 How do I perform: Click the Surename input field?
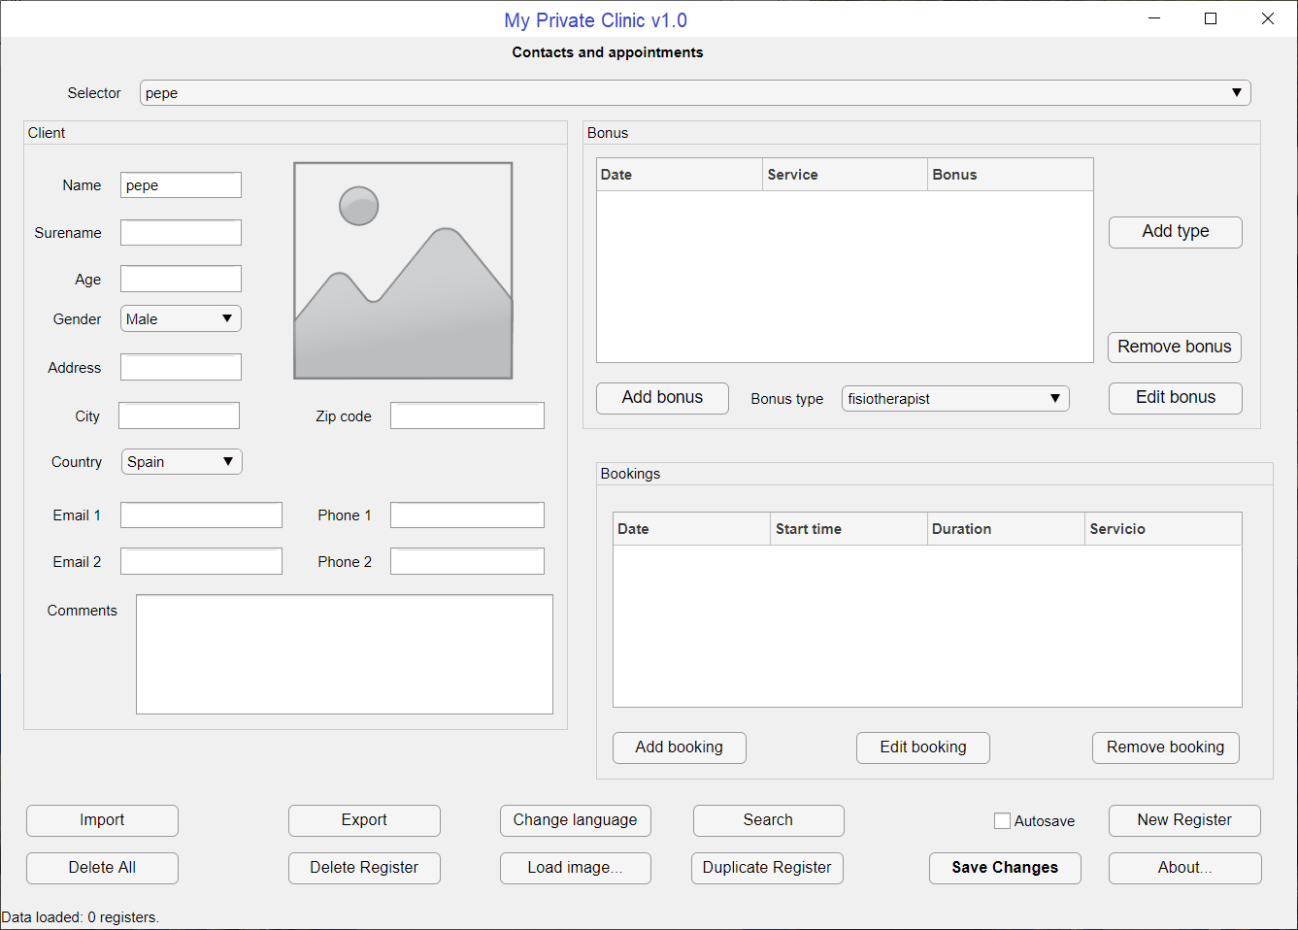point(181,233)
